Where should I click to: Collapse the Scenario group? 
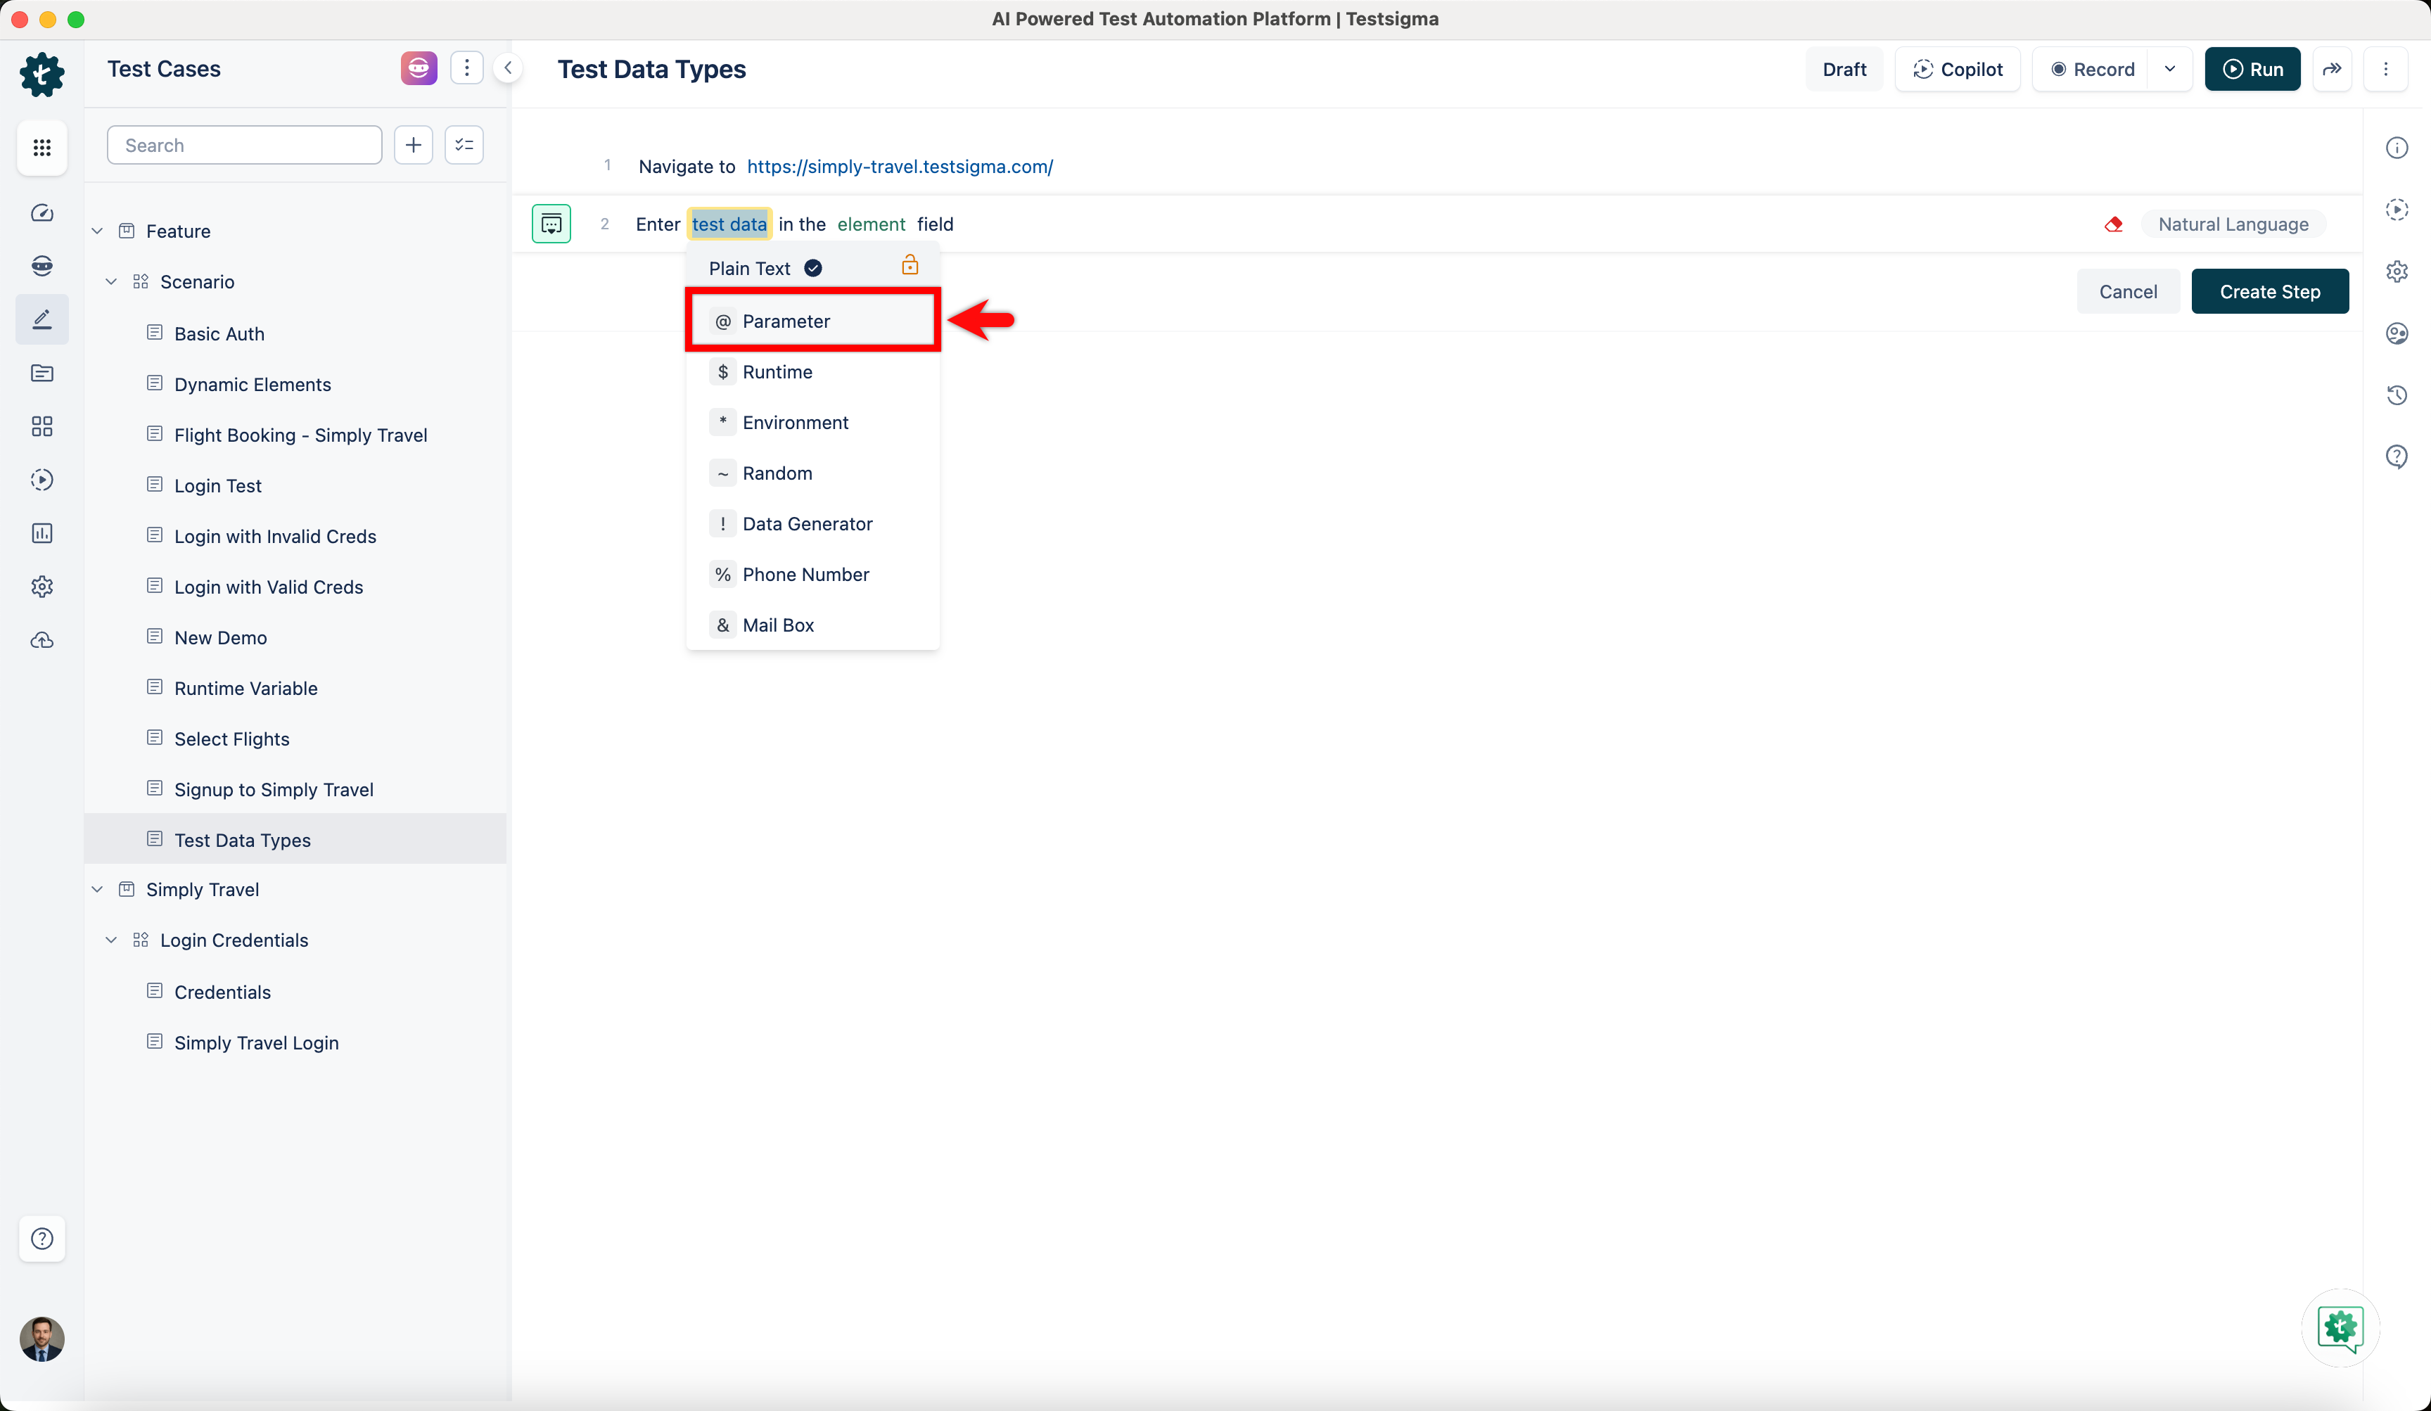[111, 281]
